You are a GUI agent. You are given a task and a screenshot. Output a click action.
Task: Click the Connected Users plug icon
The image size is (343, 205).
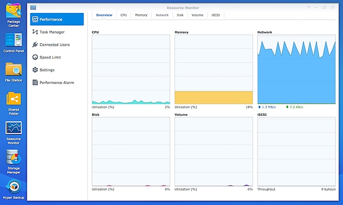35,45
